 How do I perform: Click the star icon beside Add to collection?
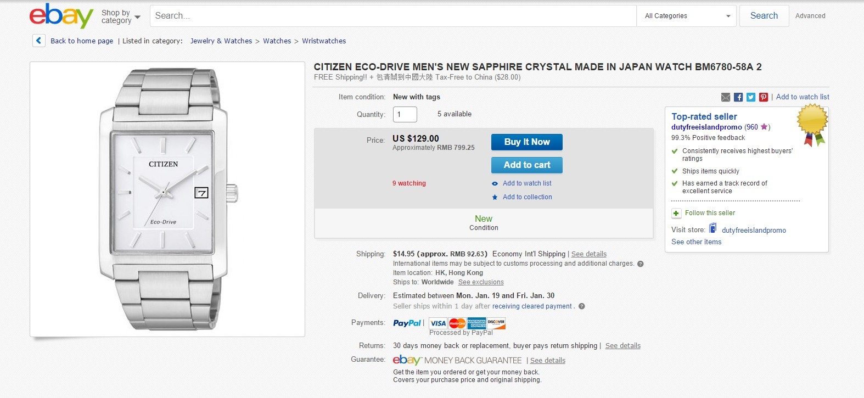click(x=495, y=197)
